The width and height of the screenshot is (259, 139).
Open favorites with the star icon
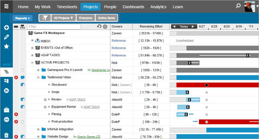point(6,46)
